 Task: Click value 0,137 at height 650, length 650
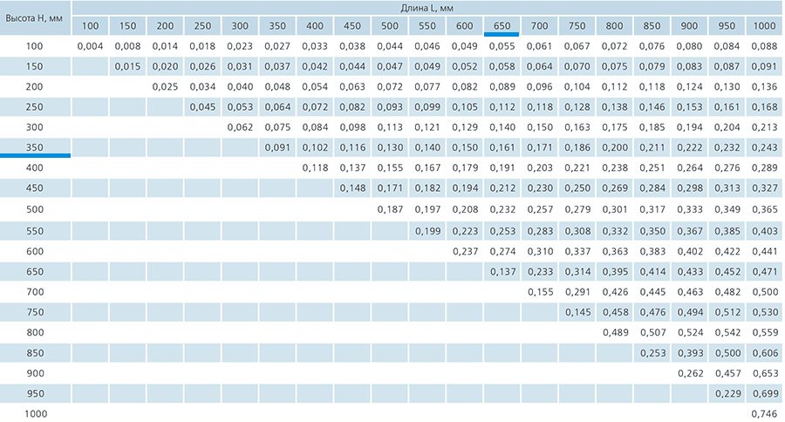(x=502, y=271)
